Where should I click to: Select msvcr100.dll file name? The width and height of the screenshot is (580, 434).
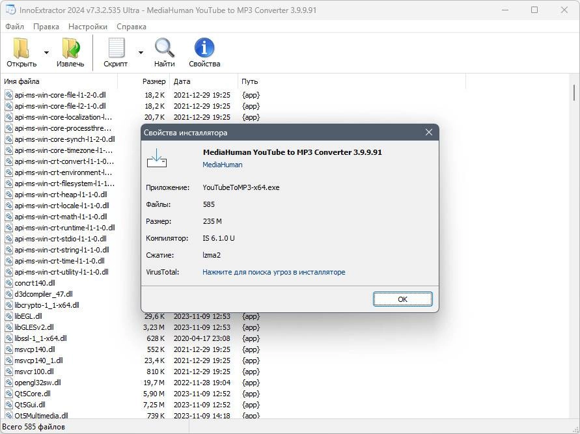[34, 372]
